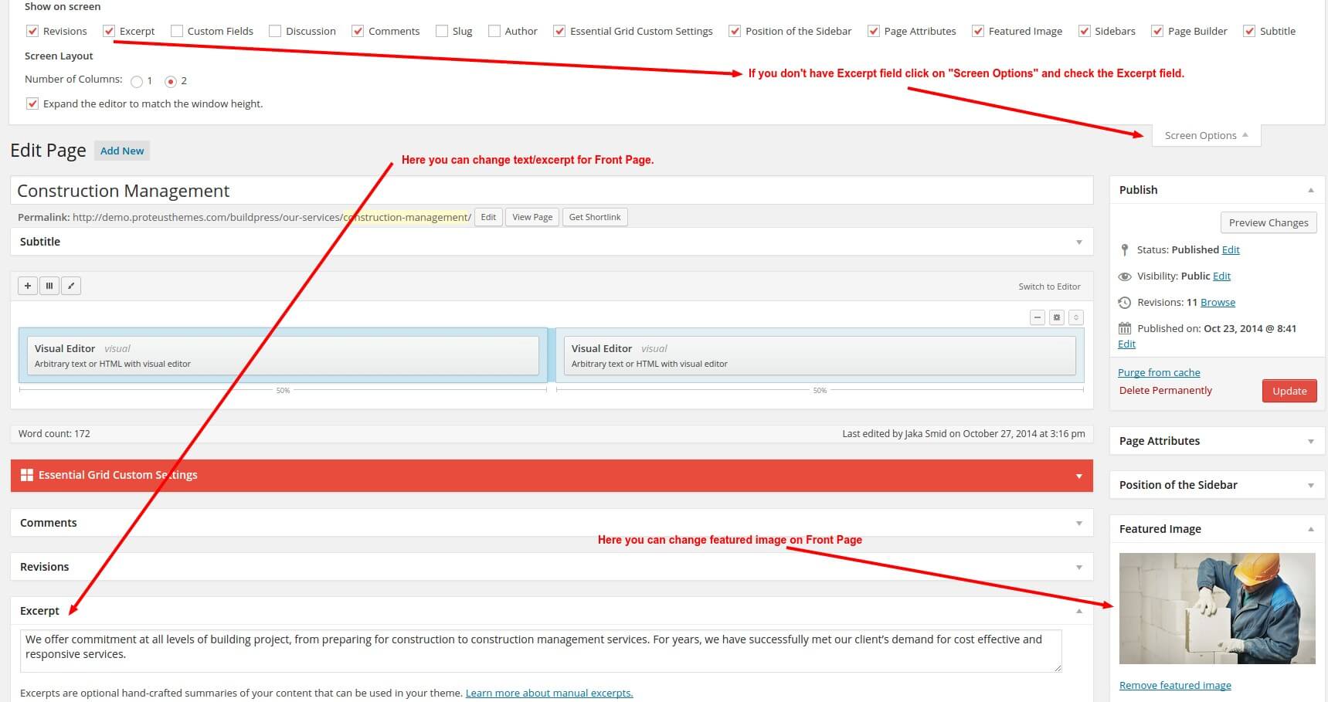Uncheck the Excerpt checkbox

[x=109, y=31]
